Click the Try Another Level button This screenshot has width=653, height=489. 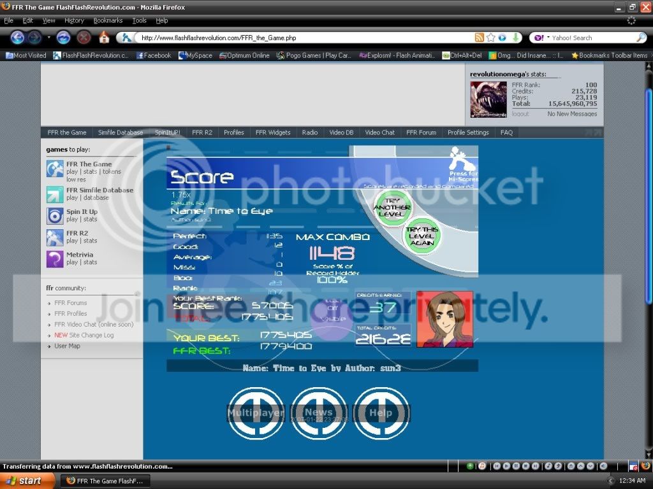[x=392, y=208]
